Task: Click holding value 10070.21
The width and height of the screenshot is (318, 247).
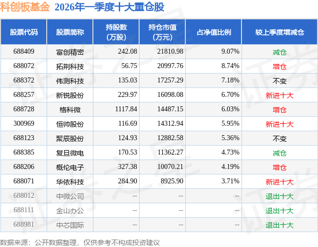Action: click(x=170, y=166)
